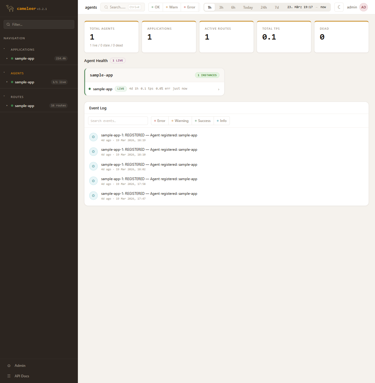Click gear icon of 17:47 registered event
Screen dimensions: 375x383
point(93,196)
